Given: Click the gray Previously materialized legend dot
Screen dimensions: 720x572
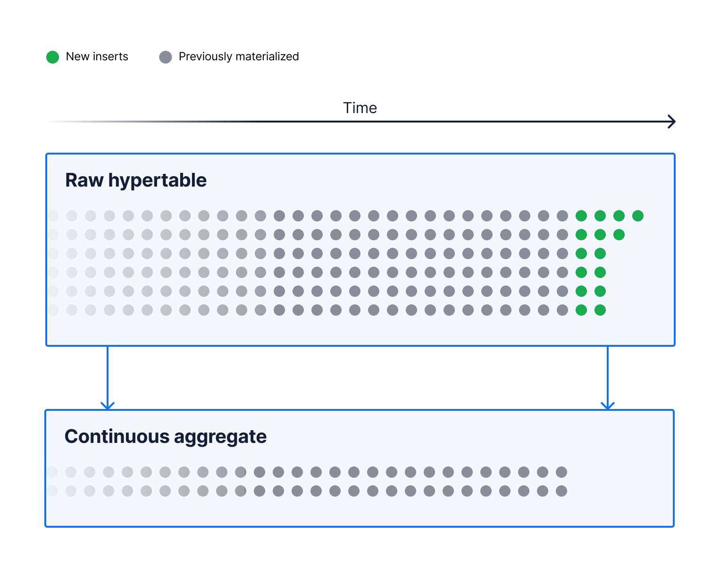Looking at the screenshot, I should point(166,57).
